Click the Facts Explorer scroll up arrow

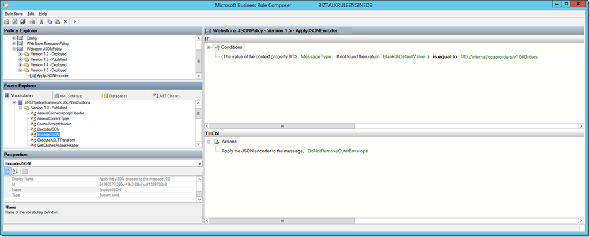(x=199, y=102)
